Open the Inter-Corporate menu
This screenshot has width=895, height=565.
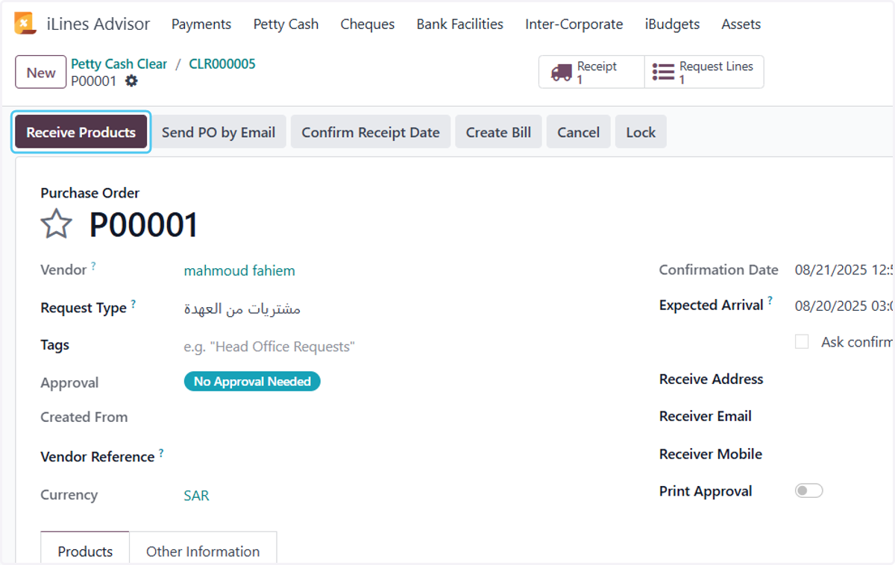(574, 24)
